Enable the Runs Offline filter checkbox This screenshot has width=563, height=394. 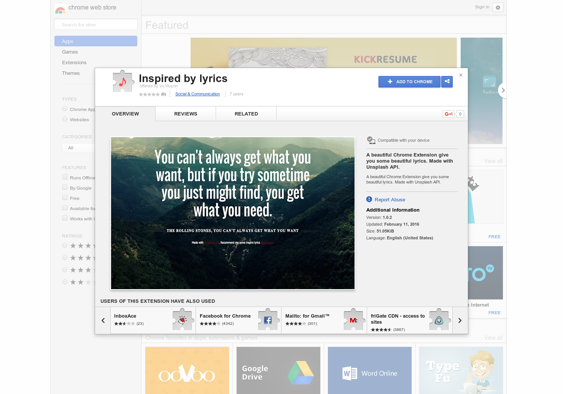click(65, 177)
